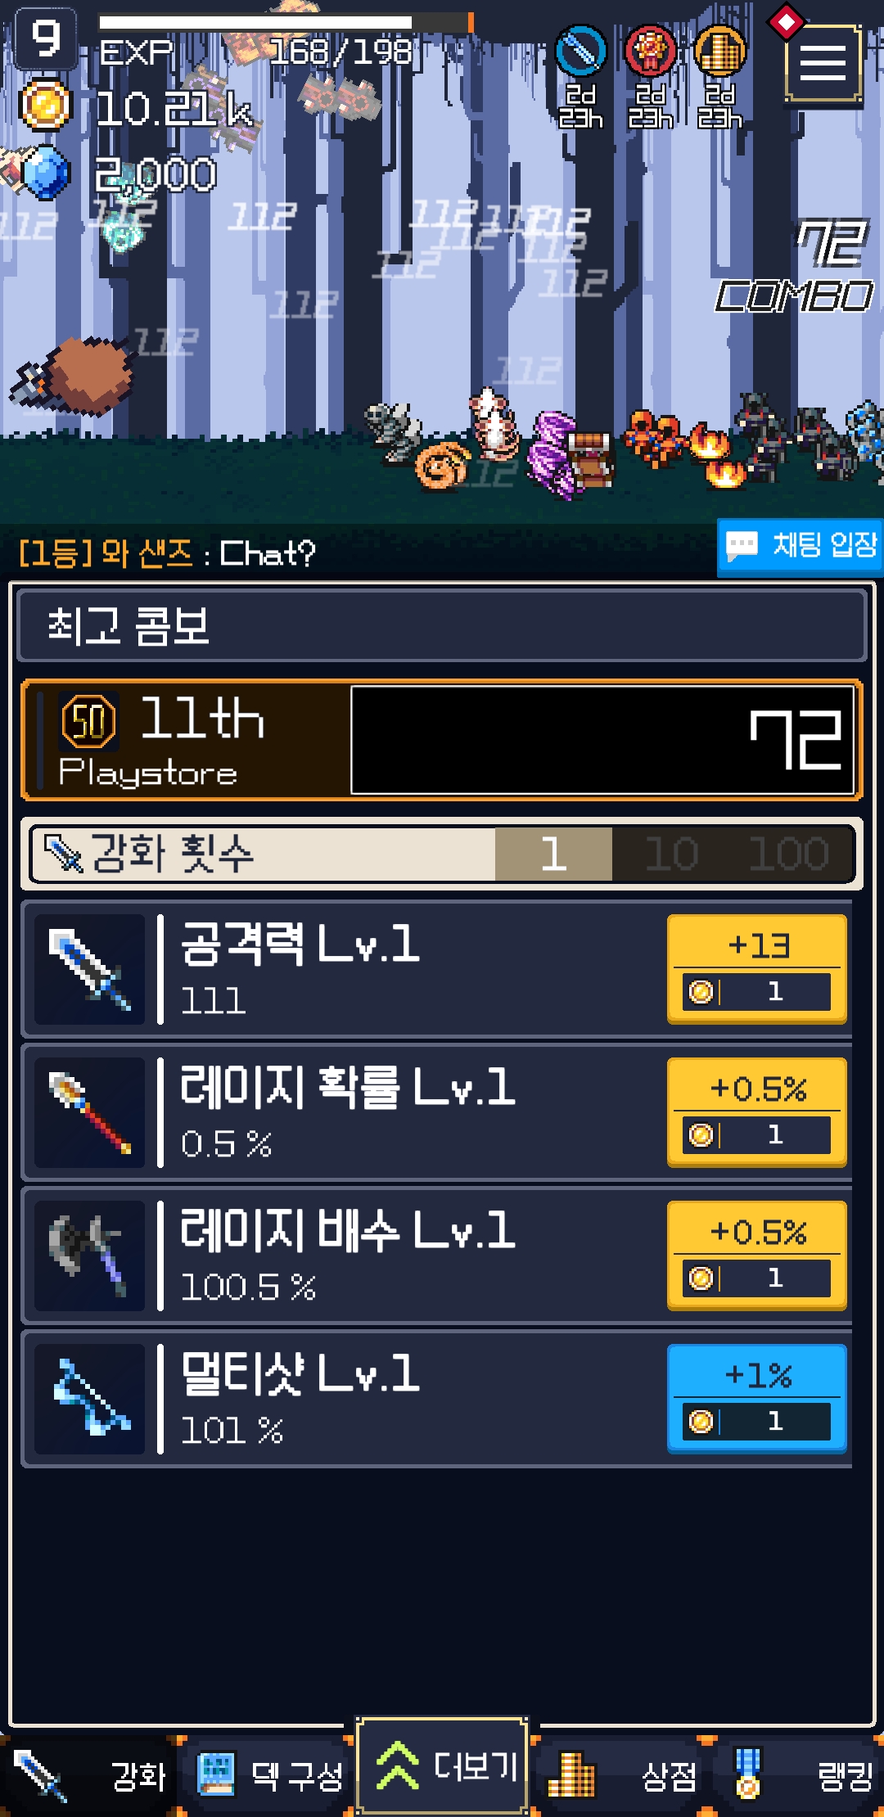Expand the 최고 콤보 header
Viewport: 884px width, 1817px height.
pos(442,625)
